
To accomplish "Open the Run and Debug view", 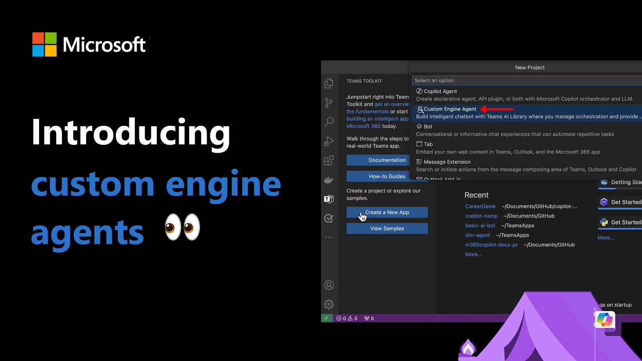I will click(x=329, y=141).
